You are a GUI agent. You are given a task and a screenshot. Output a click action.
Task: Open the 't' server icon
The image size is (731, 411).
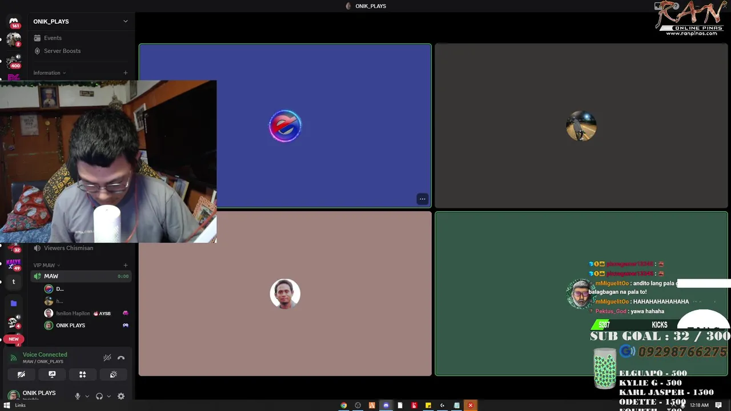click(x=14, y=281)
